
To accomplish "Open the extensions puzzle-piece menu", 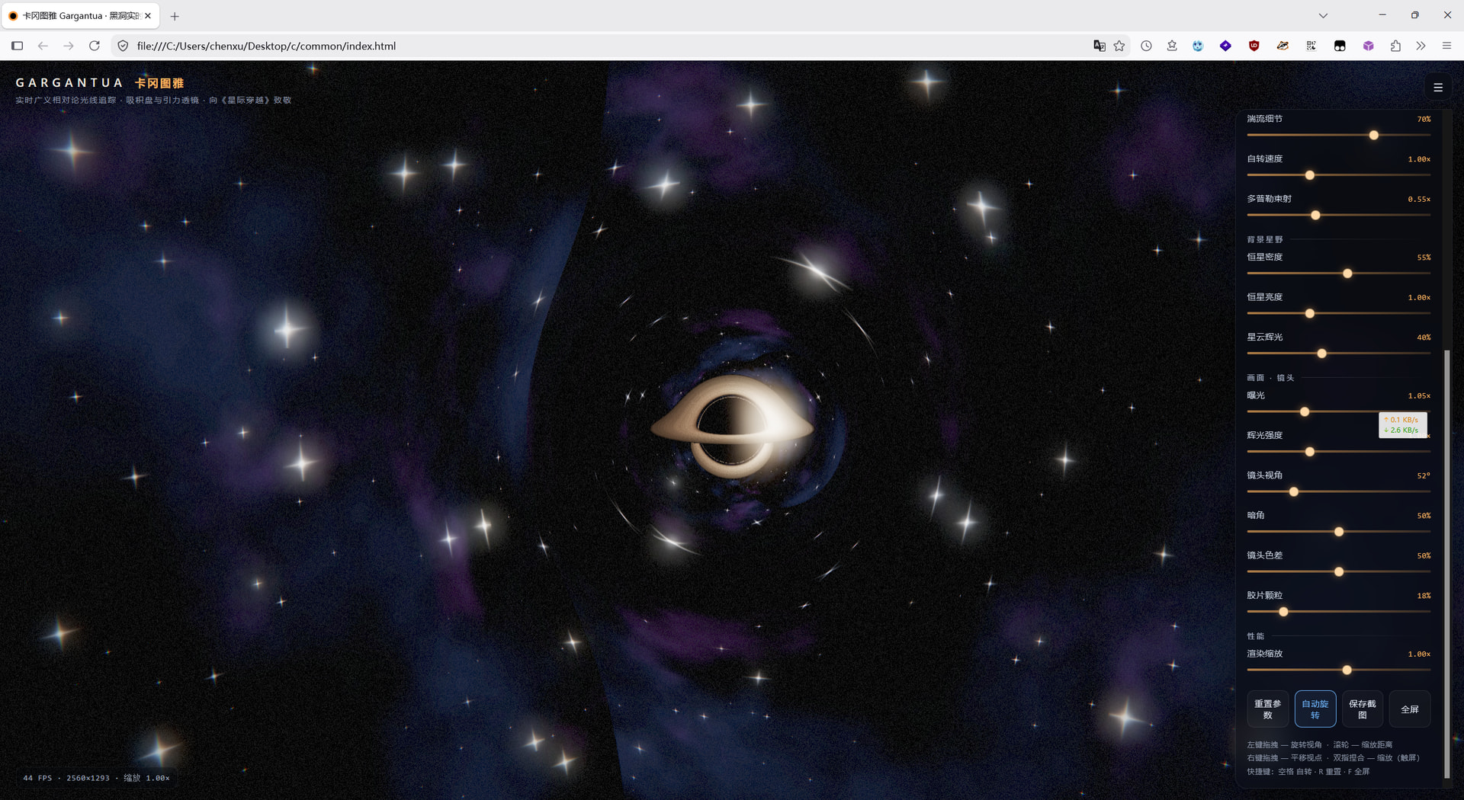I will click(1395, 46).
